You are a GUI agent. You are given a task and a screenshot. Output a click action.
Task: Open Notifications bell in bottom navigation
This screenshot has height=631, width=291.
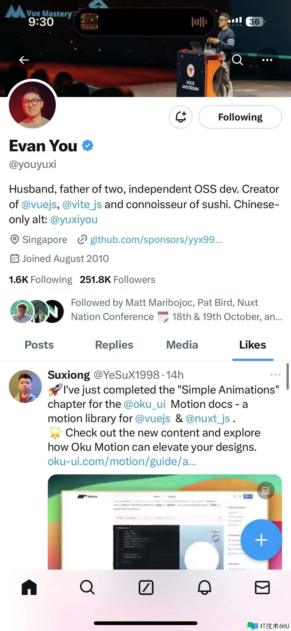pos(205,587)
